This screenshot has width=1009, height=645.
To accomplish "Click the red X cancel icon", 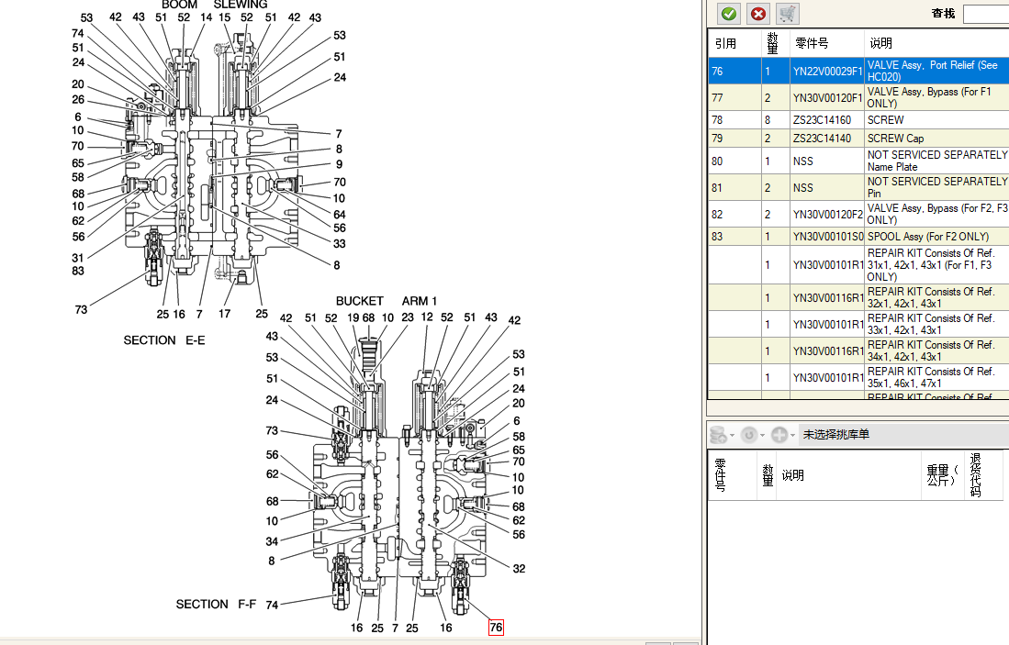I will 758,14.
